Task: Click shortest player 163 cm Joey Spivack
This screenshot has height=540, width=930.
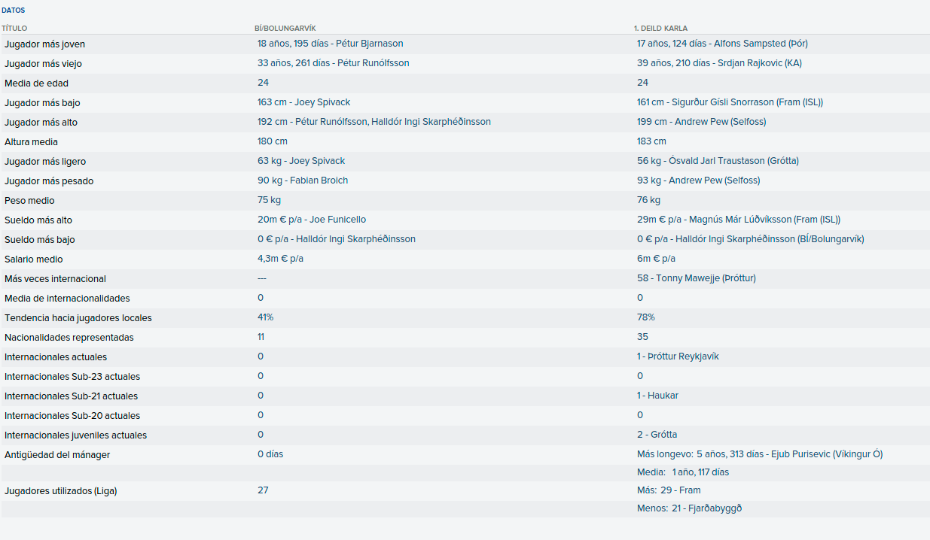Action: point(304,102)
